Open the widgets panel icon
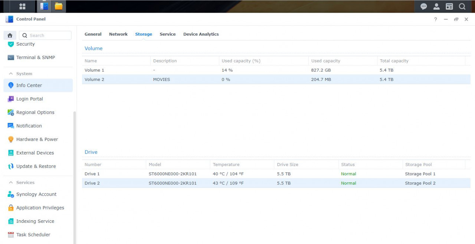 [x=449, y=6]
